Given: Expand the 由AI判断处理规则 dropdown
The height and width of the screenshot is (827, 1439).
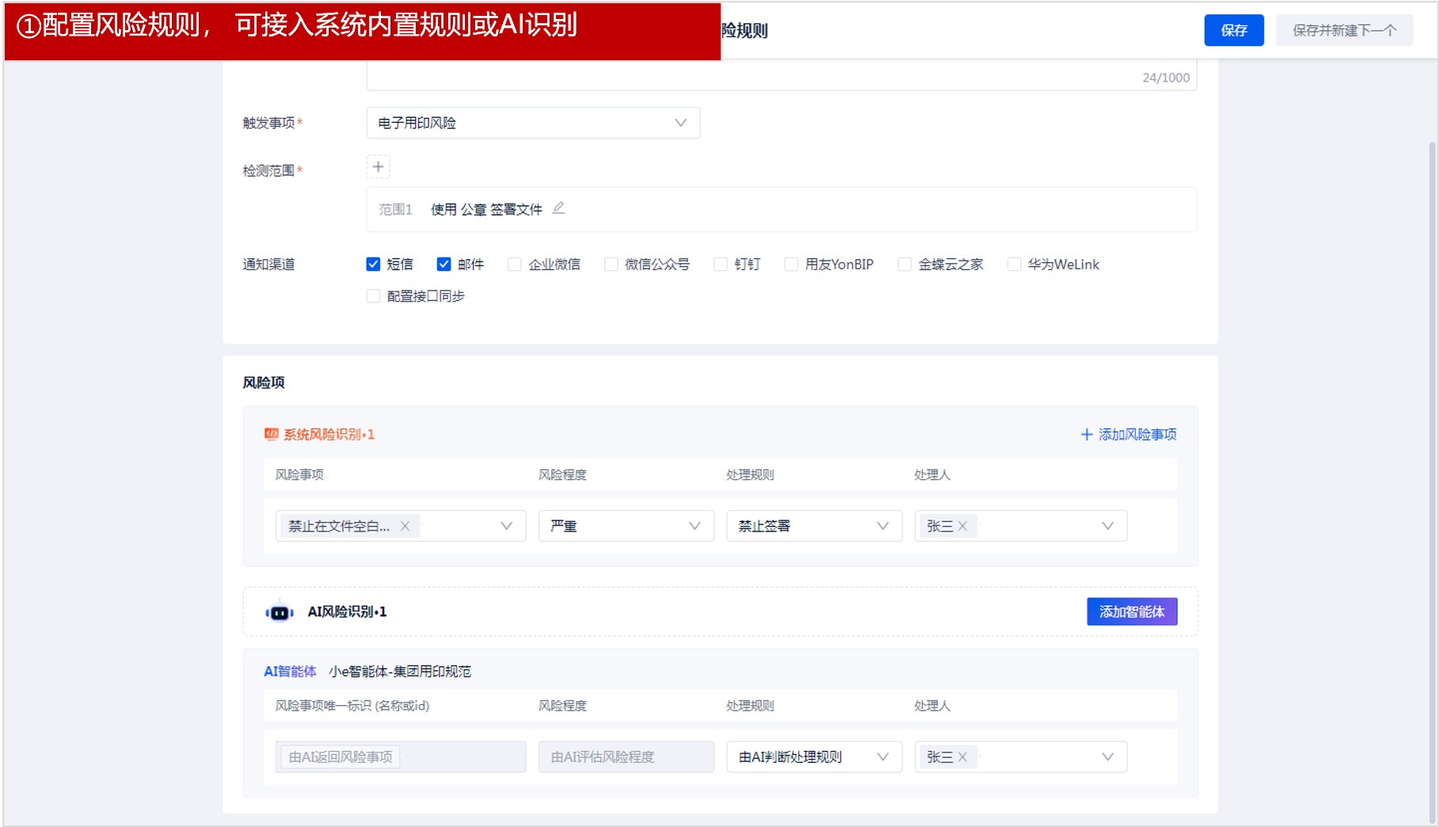Looking at the screenshot, I should 813,757.
